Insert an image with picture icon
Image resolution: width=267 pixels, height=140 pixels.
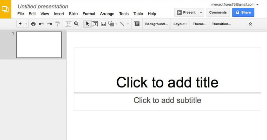click(103, 24)
